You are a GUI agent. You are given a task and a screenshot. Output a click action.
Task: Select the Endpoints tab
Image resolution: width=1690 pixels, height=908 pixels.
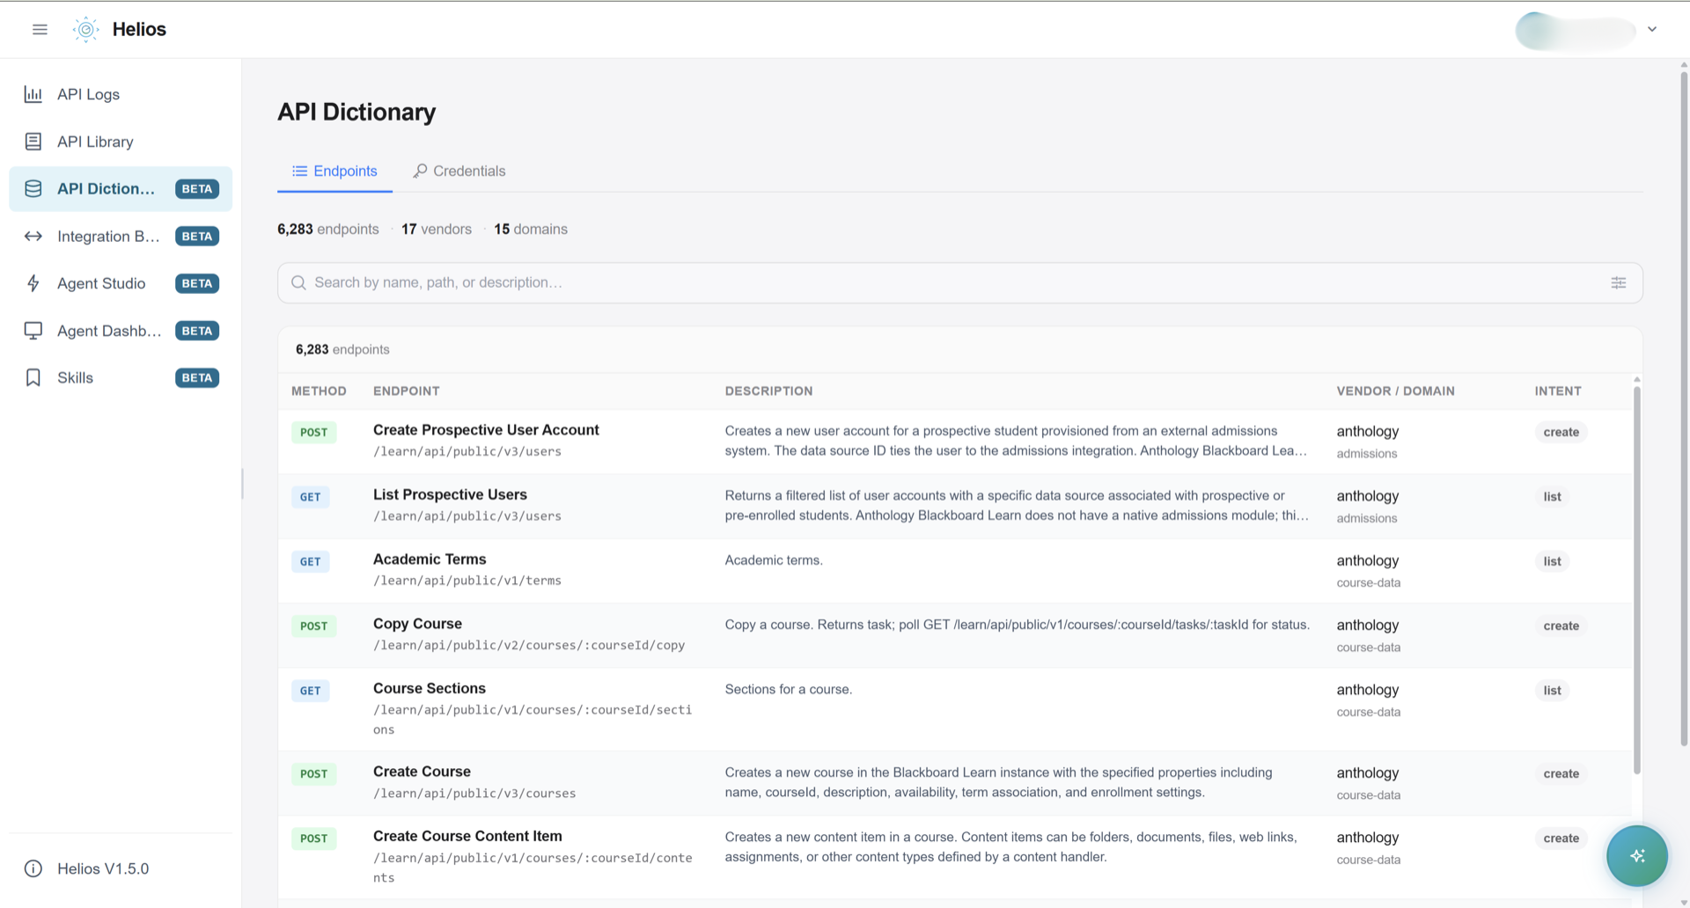point(335,171)
